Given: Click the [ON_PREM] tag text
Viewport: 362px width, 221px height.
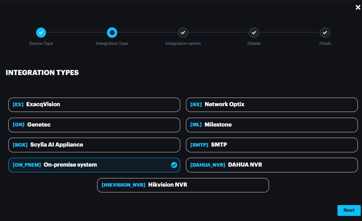Looking at the screenshot, I should (27, 165).
